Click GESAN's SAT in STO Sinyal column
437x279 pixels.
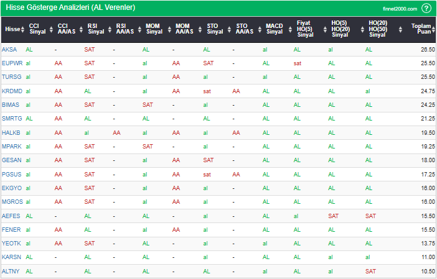(x=209, y=160)
